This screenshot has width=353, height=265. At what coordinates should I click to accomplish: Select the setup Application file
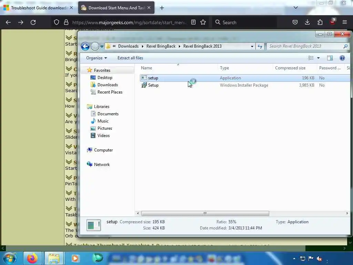[x=245, y=78]
